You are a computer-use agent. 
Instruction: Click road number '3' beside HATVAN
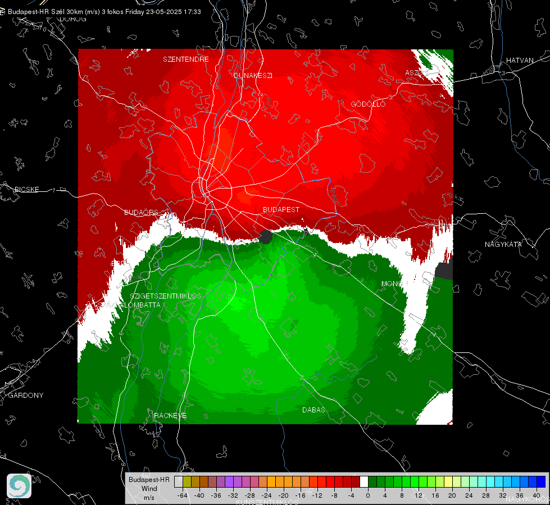click(x=503, y=74)
